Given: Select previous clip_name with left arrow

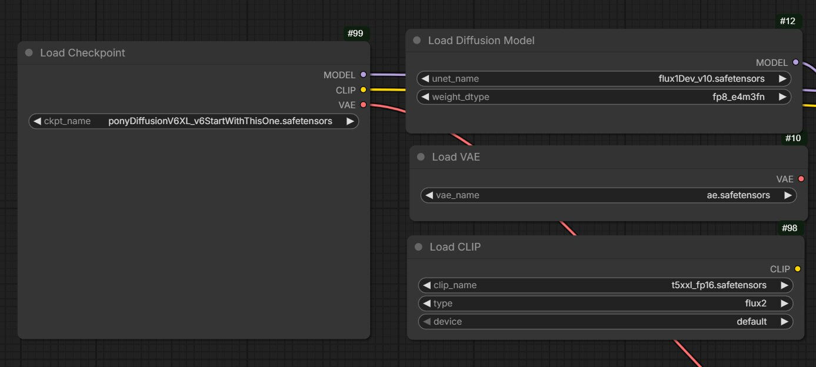Looking at the screenshot, I should (x=427, y=285).
